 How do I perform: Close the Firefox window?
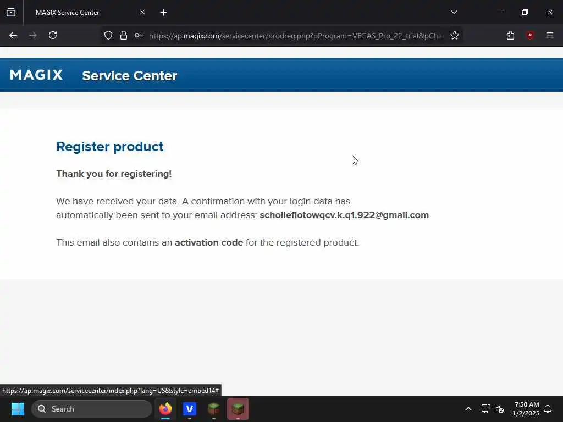550,12
